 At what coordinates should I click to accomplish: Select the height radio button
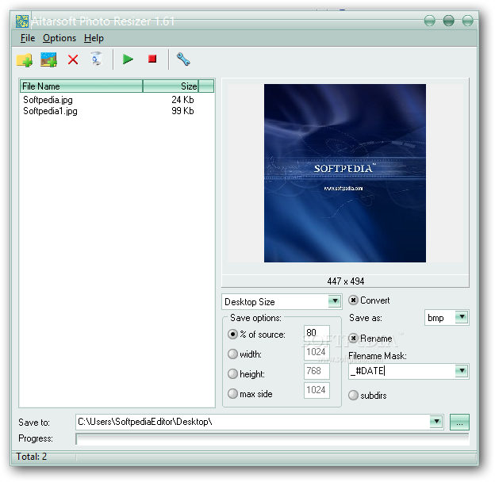click(232, 374)
